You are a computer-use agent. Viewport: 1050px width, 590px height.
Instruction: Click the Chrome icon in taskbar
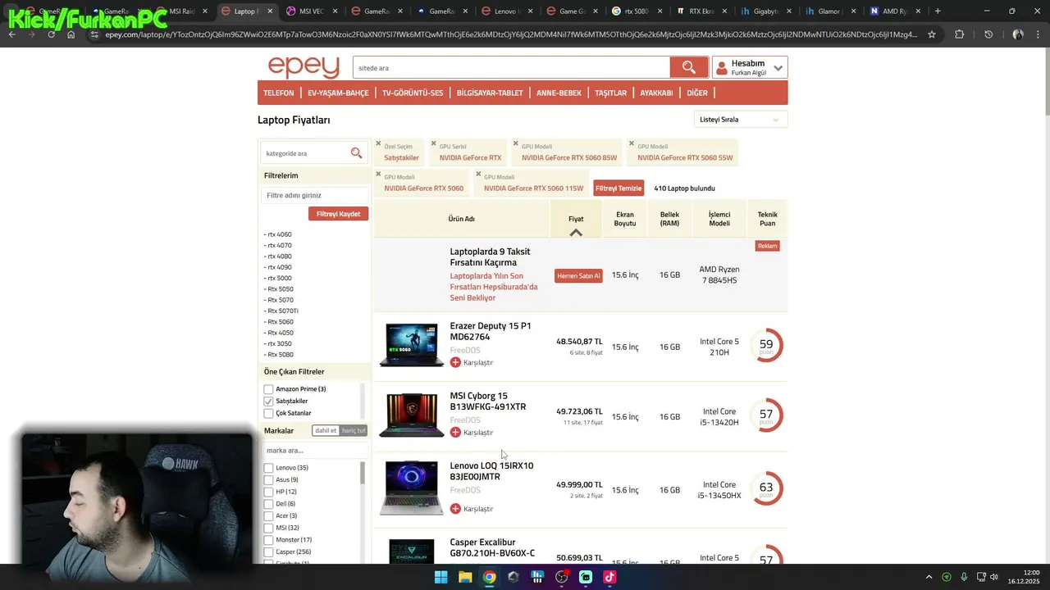click(489, 577)
